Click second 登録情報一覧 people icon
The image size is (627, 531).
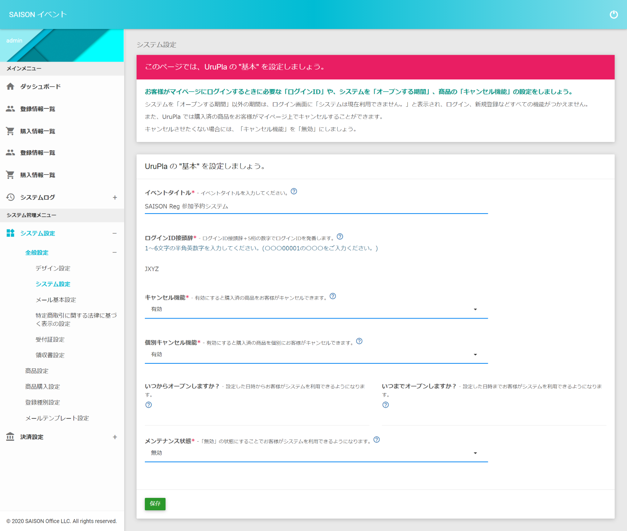pyautogui.click(x=10, y=153)
